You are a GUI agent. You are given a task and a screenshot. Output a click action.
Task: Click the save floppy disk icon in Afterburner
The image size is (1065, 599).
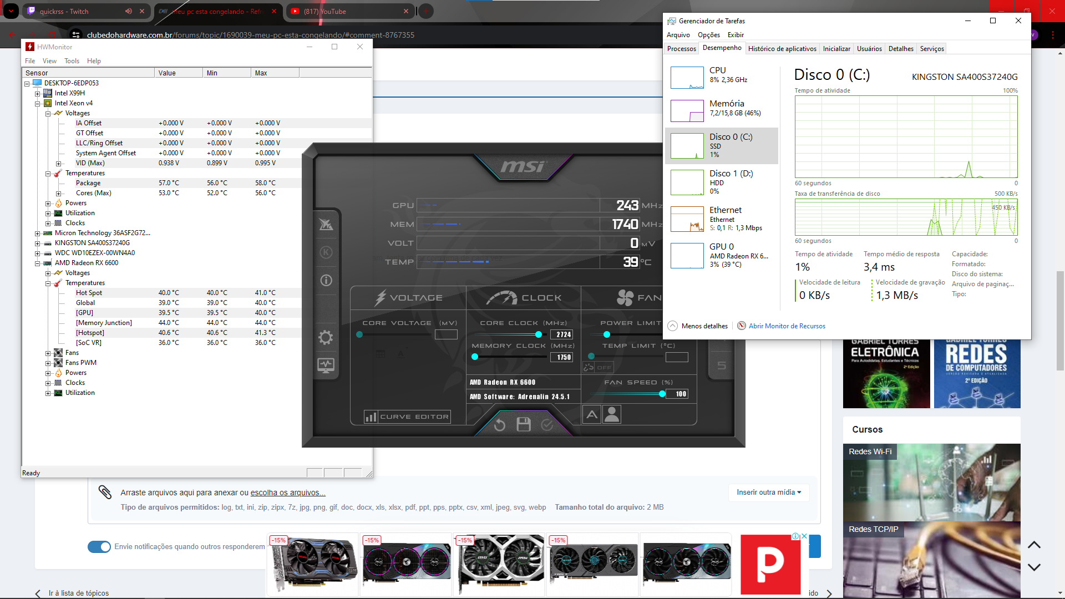(524, 425)
